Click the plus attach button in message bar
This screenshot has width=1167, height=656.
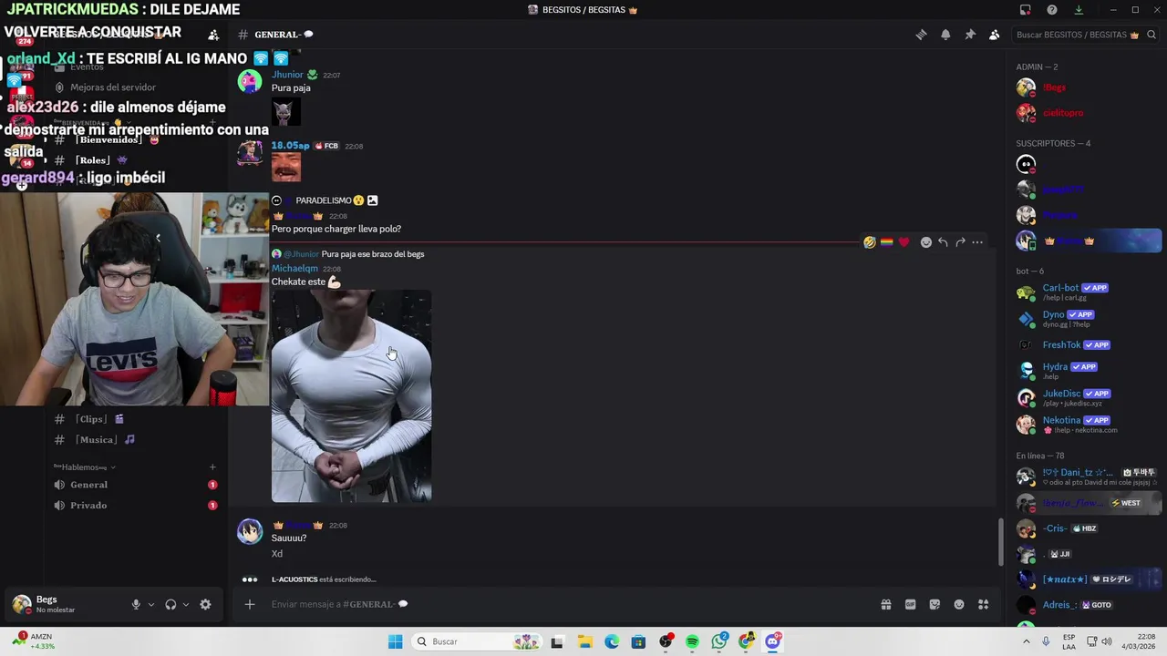pyautogui.click(x=250, y=604)
